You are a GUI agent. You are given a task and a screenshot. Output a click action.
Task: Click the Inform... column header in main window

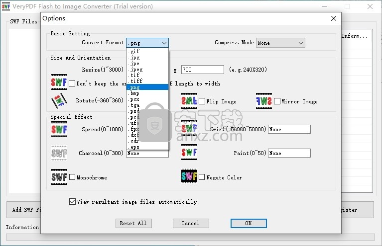tap(357, 36)
